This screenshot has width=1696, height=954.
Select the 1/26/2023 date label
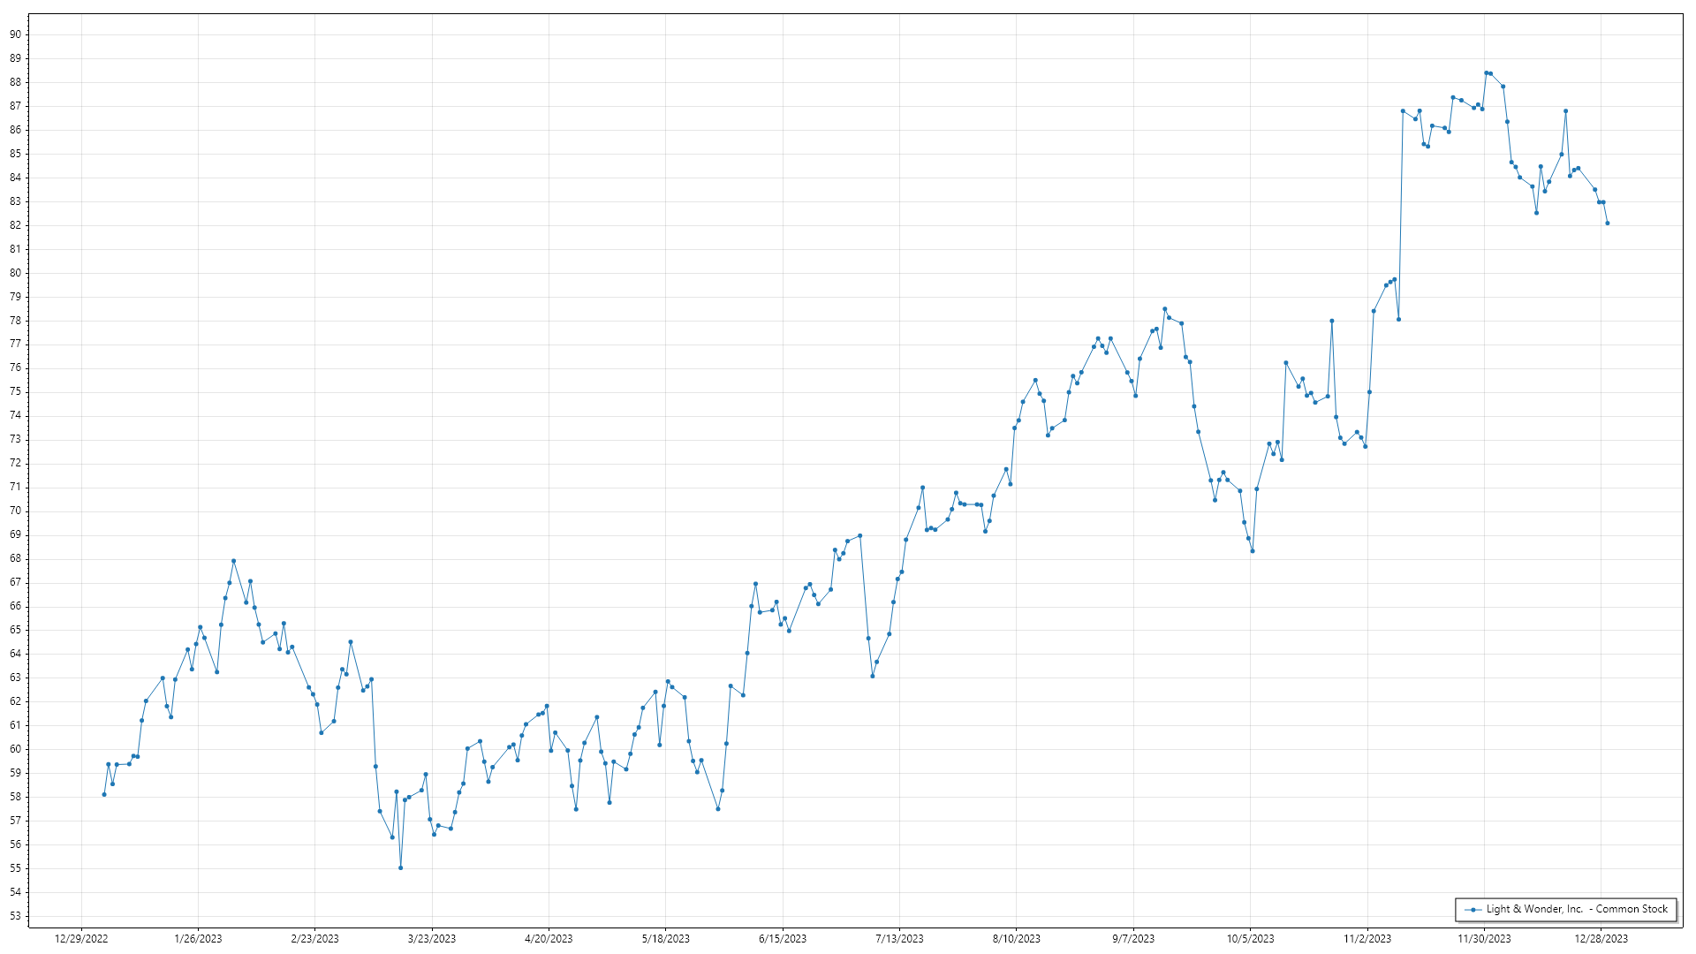(x=198, y=939)
